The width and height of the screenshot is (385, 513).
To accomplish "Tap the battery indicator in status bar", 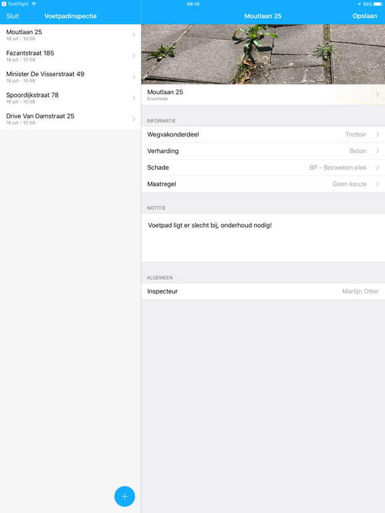I will point(378,4).
